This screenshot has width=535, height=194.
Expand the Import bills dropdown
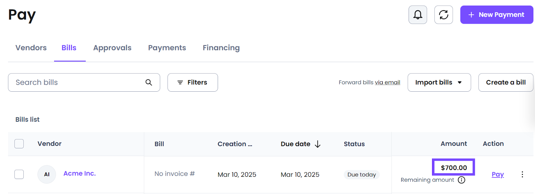pos(439,82)
